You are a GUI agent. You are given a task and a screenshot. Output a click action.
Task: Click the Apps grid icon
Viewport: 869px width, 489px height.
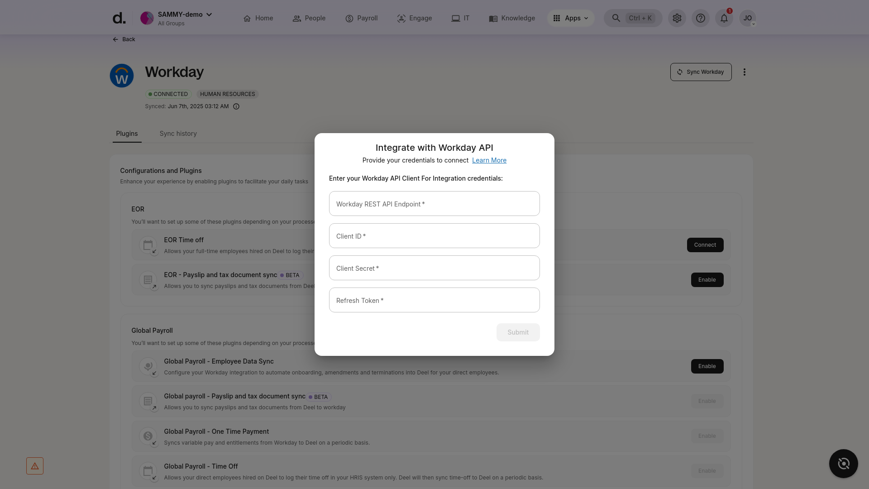point(557,18)
